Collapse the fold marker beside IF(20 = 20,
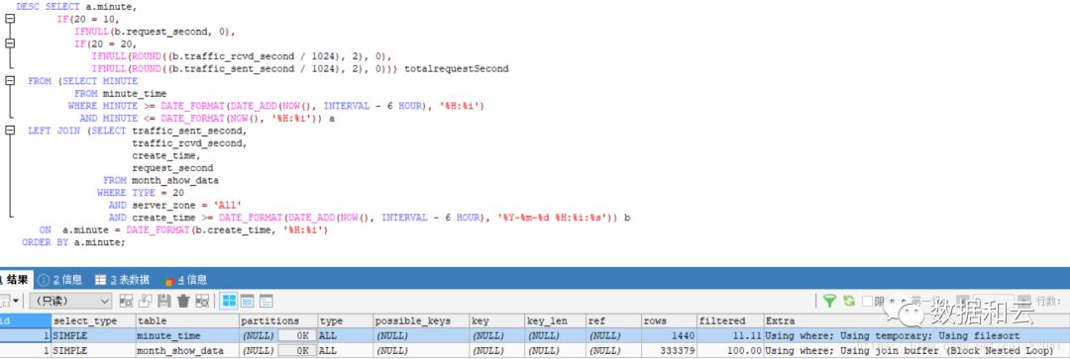Screen dimensions: 1070x359 [10, 44]
